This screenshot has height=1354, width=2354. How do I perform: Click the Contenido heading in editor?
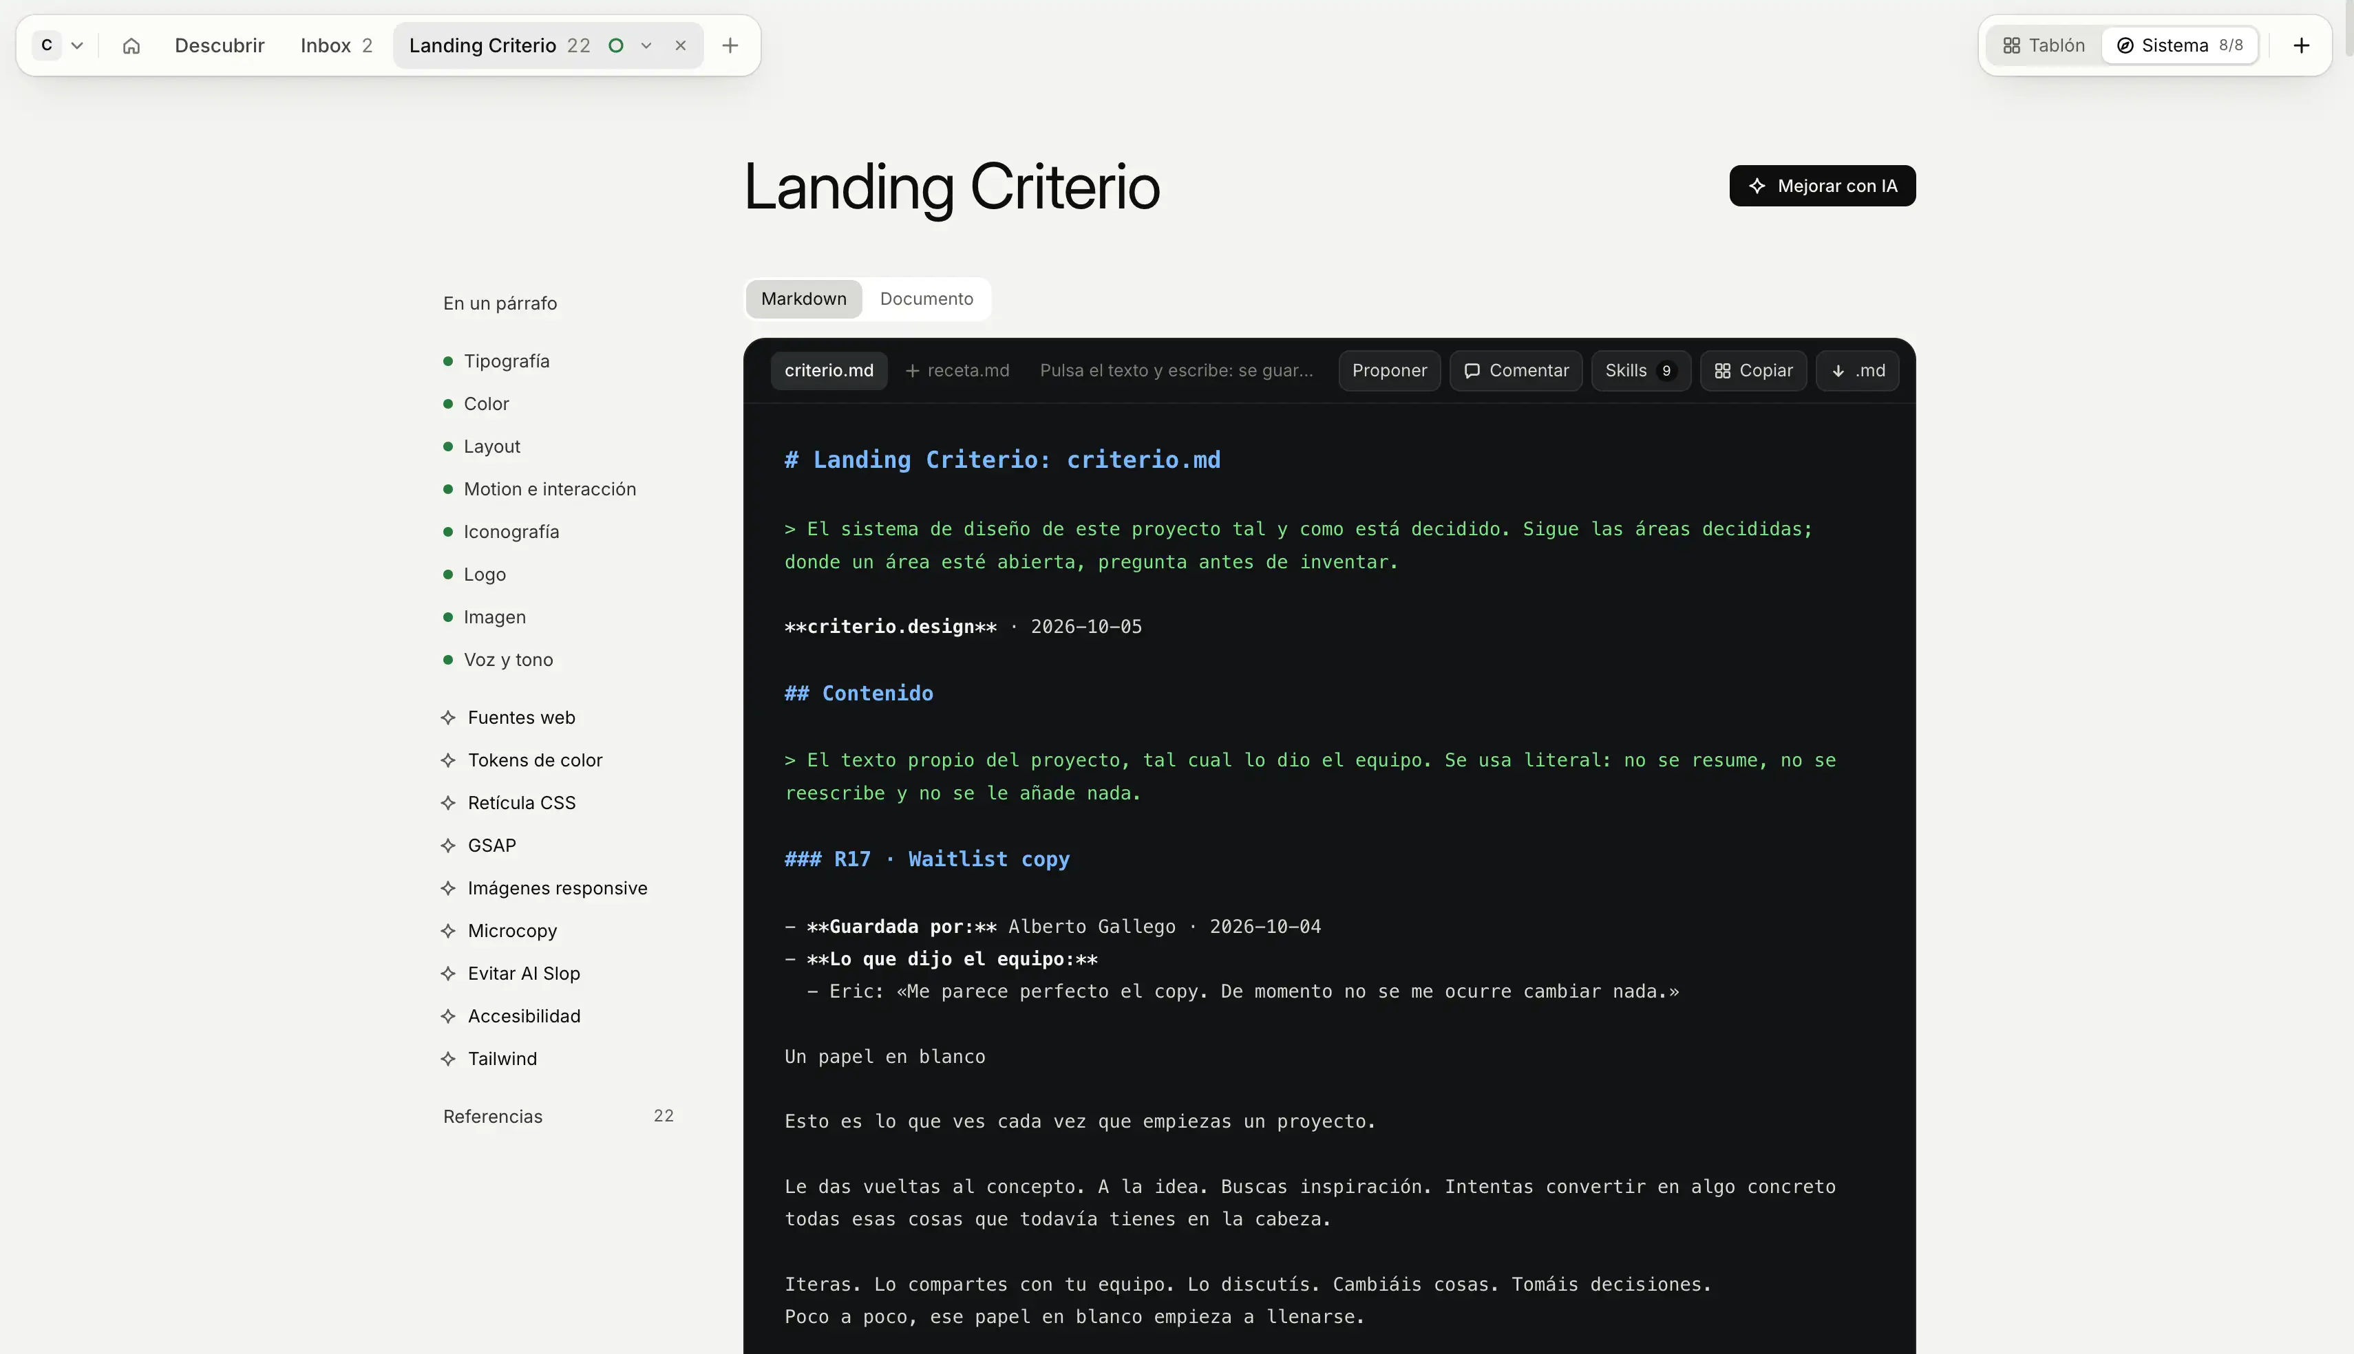pos(858,694)
